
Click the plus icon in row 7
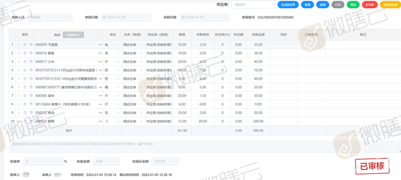point(19,95)
